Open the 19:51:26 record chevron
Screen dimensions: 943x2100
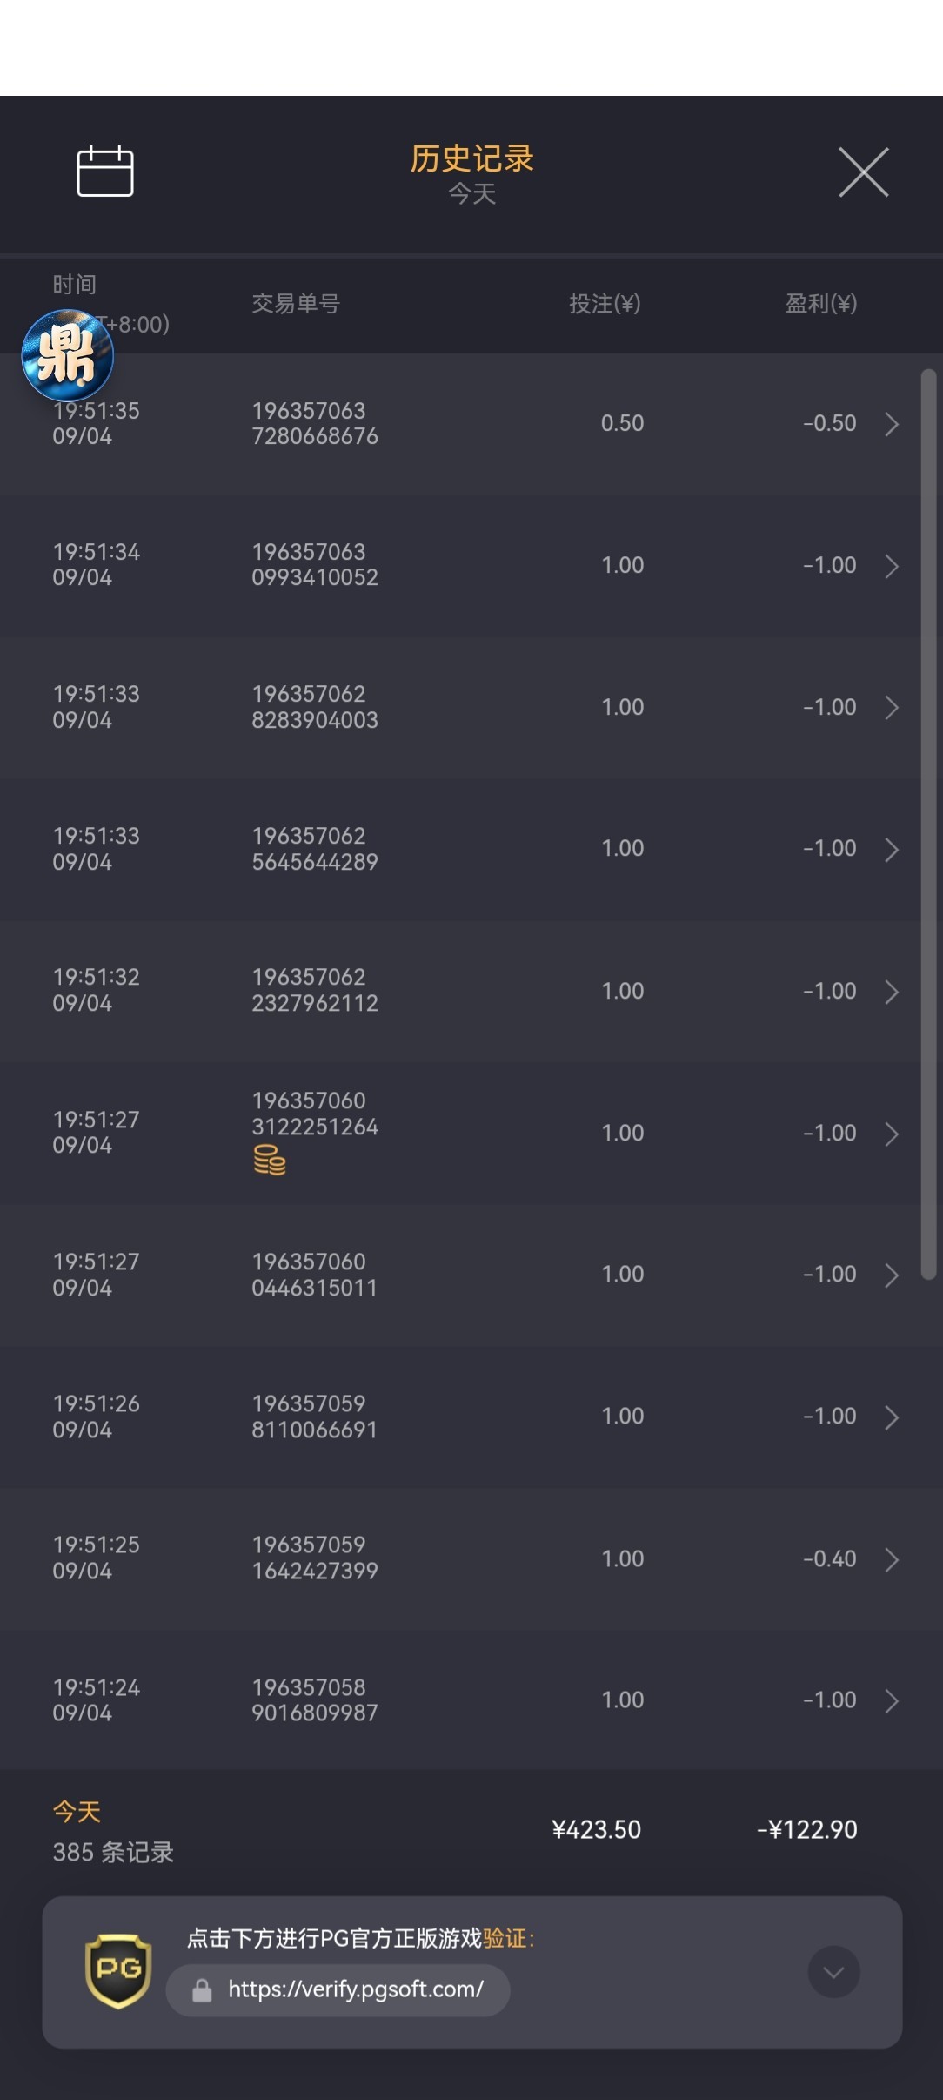(892, 1417)
